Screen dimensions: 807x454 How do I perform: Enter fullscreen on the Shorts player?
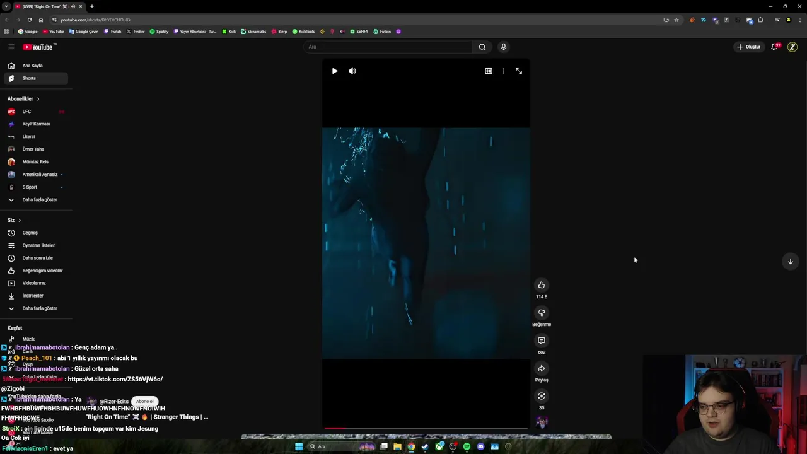click(519, 71)
